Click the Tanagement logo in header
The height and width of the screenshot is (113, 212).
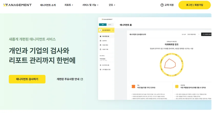[17, 5]
